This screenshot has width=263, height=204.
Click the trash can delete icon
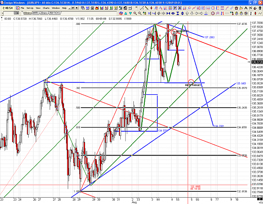(260, 8)
